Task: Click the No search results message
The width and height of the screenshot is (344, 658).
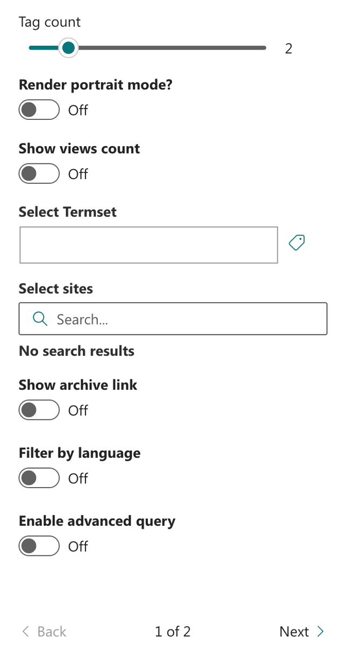Action: (76, 351)
